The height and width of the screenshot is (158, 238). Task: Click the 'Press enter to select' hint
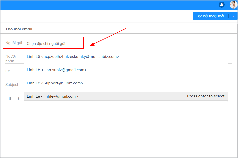[x=206, y=96]
